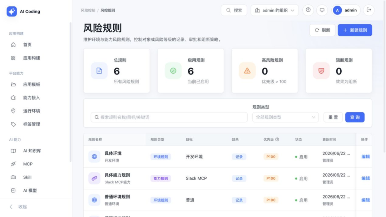Viewport: 386px width, 217px height.
Task: Click 编辑 for 普通环境规则 row
Action: [366, 200]
